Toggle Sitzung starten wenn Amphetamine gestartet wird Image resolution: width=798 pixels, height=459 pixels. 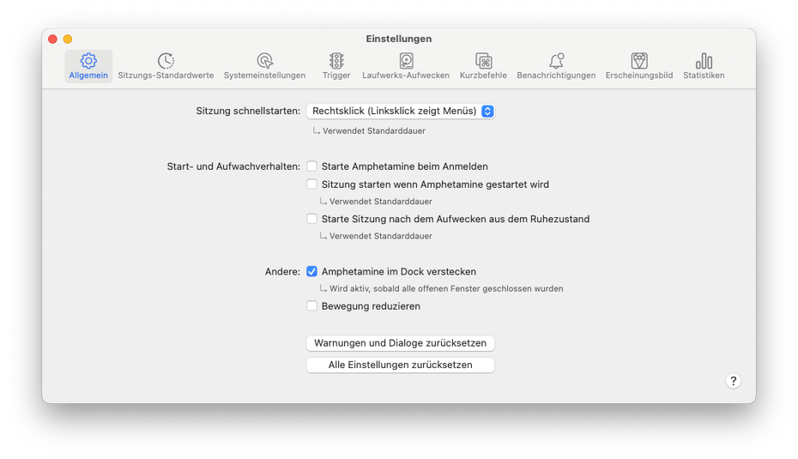[x=312, y=184]
